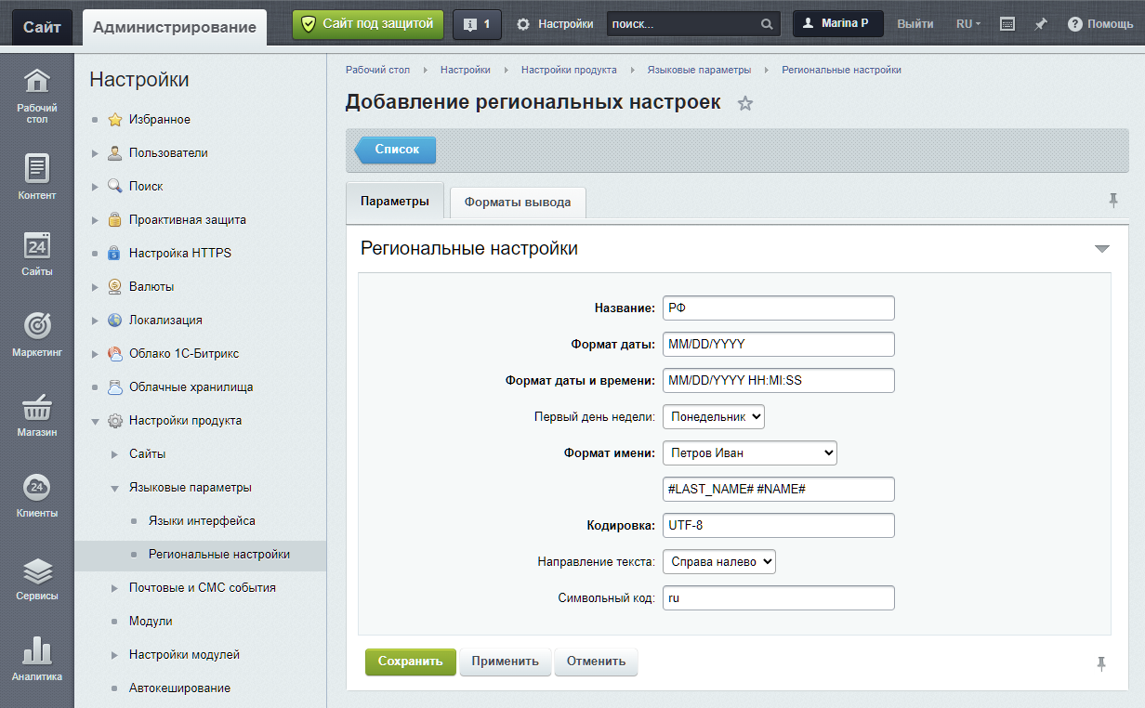The height and width of the screenshot is (708, 1145).
Task: Collapse the Региональные настройки section
Action: point(1101,249)
